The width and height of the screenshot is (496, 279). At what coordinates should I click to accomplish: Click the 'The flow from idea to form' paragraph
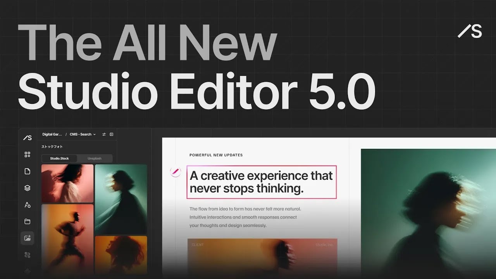245,217
